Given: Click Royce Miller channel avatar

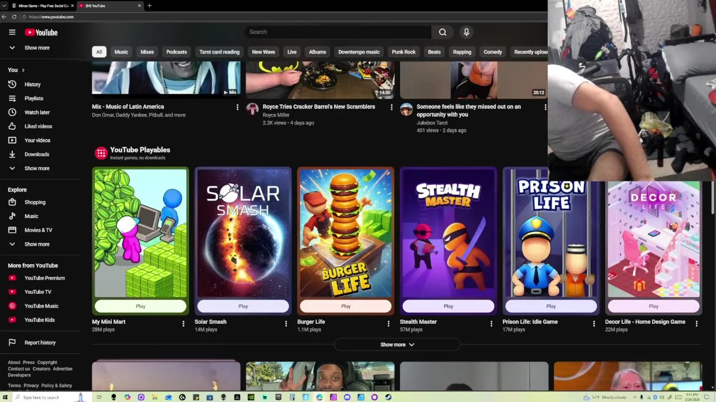Looking at the screenshot, I should click(x=252, y=109).
